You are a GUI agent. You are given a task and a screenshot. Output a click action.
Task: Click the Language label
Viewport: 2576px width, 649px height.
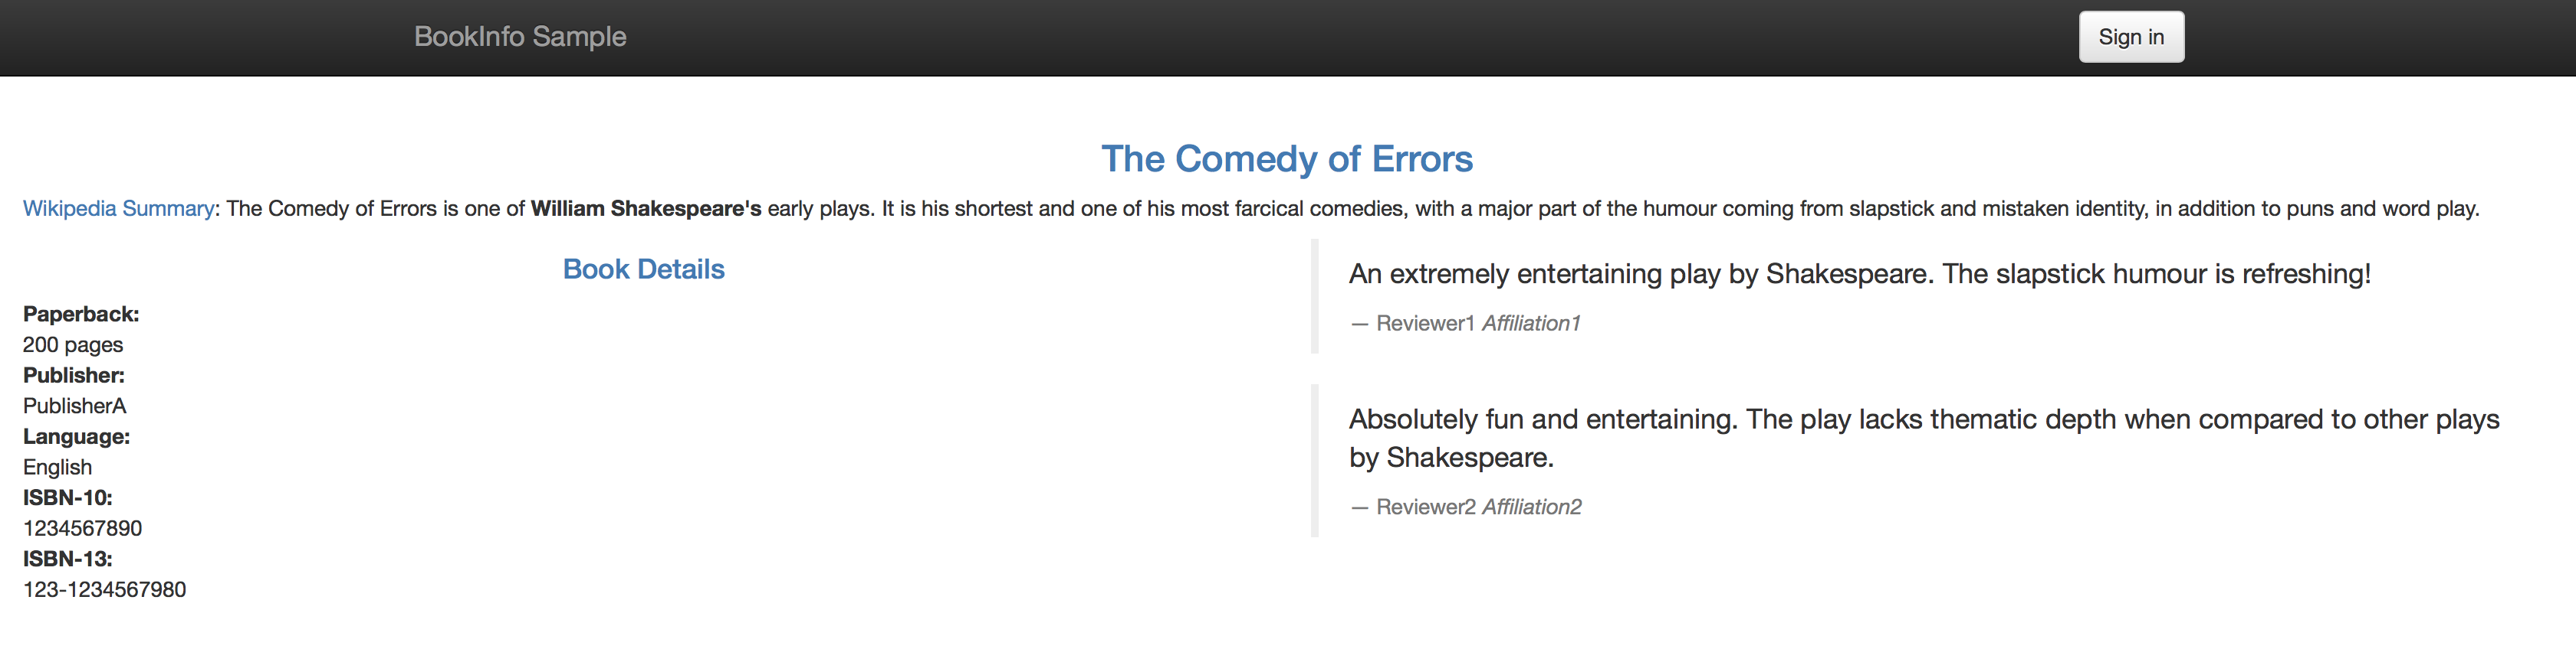tap(77, 436)
